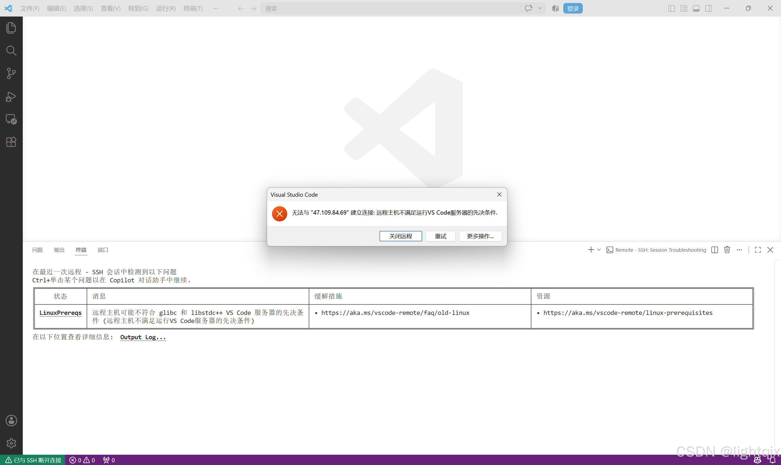Open the Copilot chat icon in title bar
This screenshot has height=465, width=781.
coord(529,8)
